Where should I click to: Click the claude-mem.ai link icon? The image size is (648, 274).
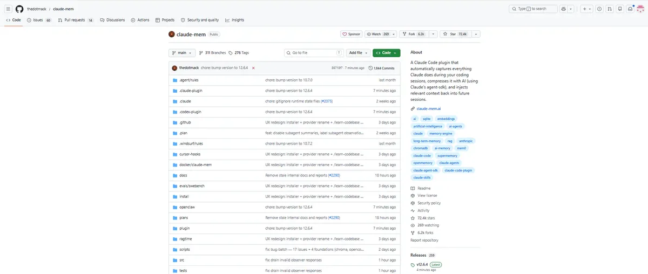coord(413,108)
